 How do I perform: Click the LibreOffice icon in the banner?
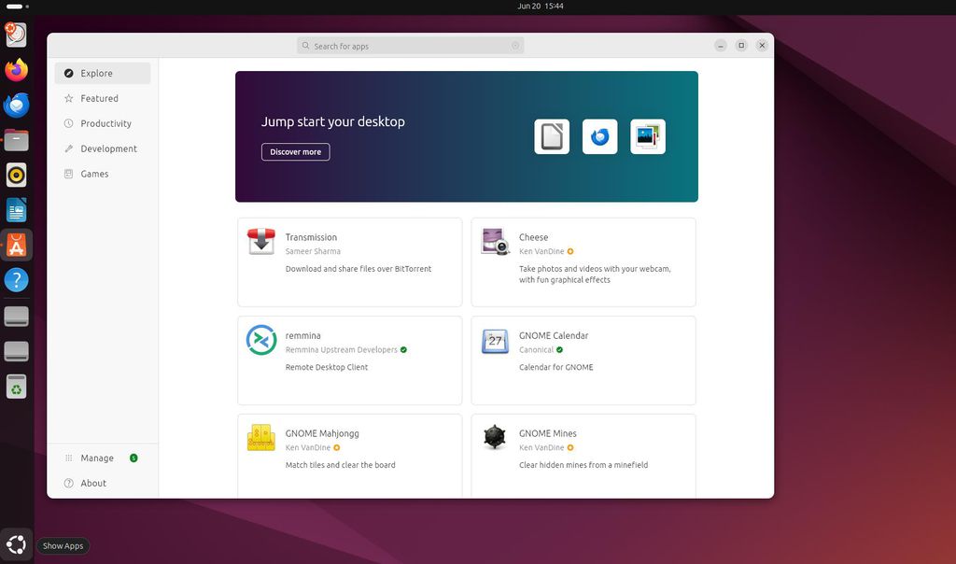[551, 135]
